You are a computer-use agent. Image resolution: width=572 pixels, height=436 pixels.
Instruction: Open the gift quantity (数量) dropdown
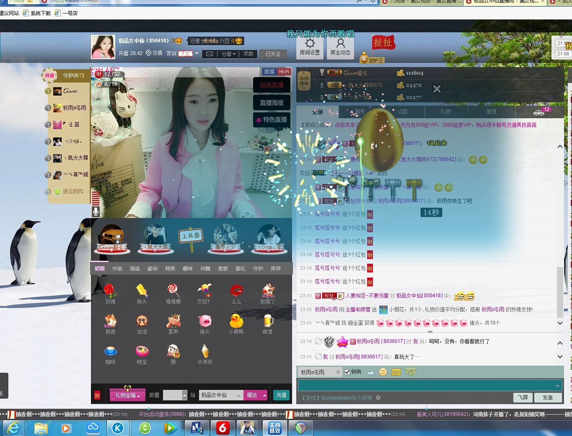184,395
